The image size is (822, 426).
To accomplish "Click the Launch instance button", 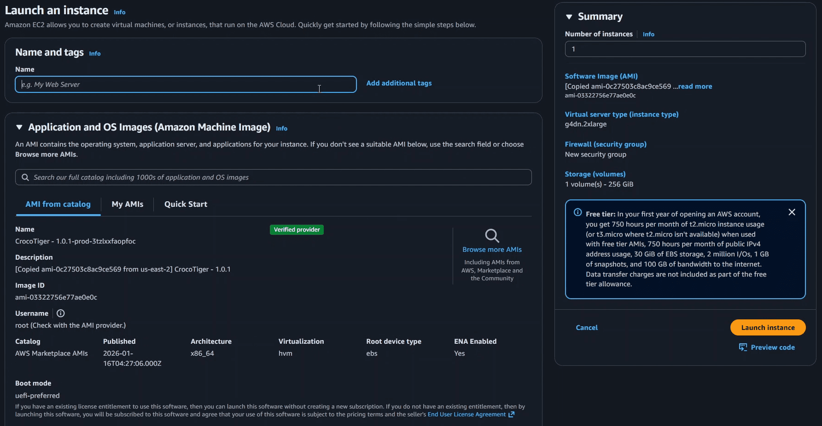I will pyautogui.click(x=767, y=327).
